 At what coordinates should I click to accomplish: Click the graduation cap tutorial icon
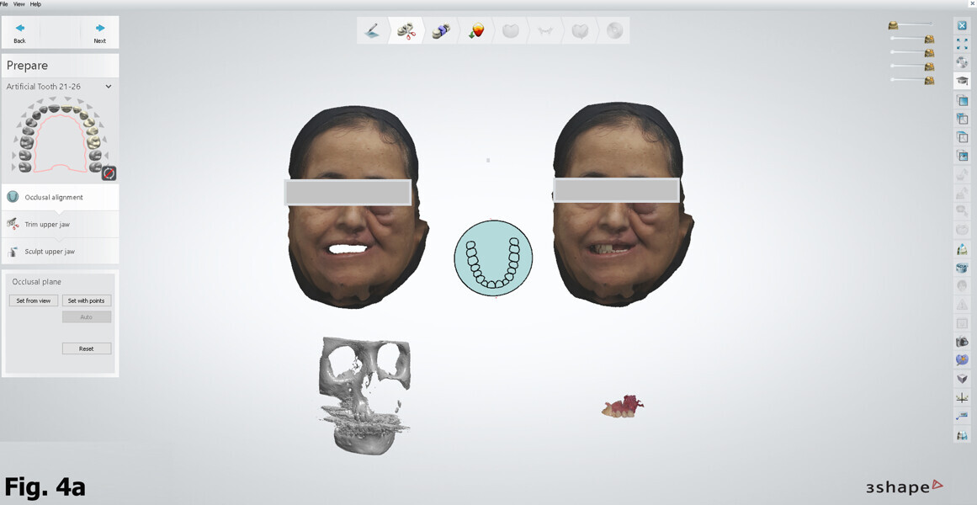[962, 81]
